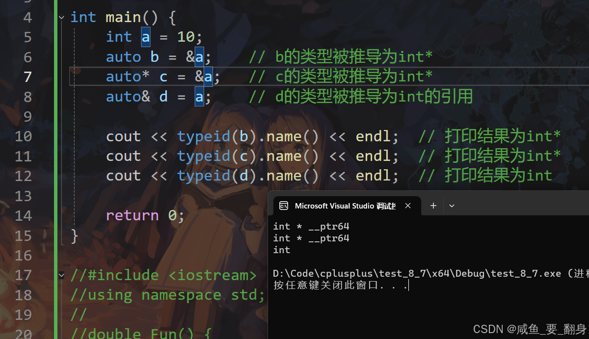Click '//using namespace std;' on line 18
This screenshot has width=589, height=339.
pos(168,295)
